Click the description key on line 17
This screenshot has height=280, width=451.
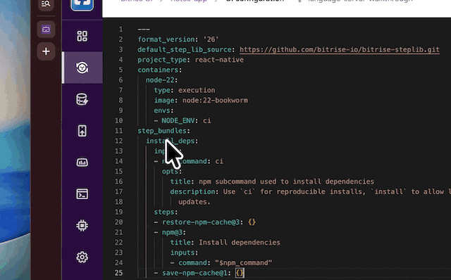click(x=192, y=191)
